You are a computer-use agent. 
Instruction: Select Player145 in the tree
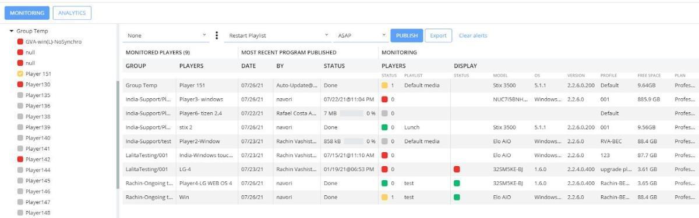point(37,180)
